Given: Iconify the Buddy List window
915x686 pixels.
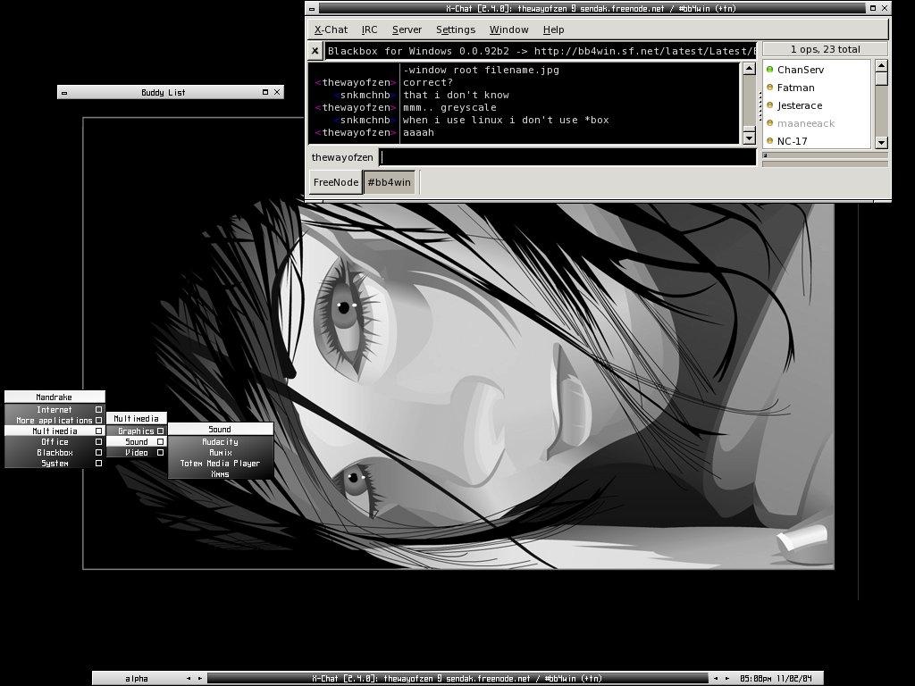Looking at the screenshot, I should coord(64,93).
